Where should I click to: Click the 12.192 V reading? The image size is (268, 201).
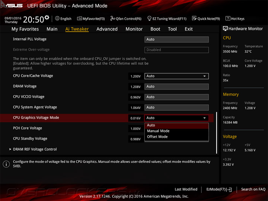229,150
